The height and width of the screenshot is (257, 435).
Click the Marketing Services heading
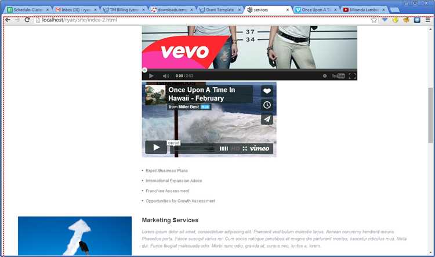pos(170,220)
